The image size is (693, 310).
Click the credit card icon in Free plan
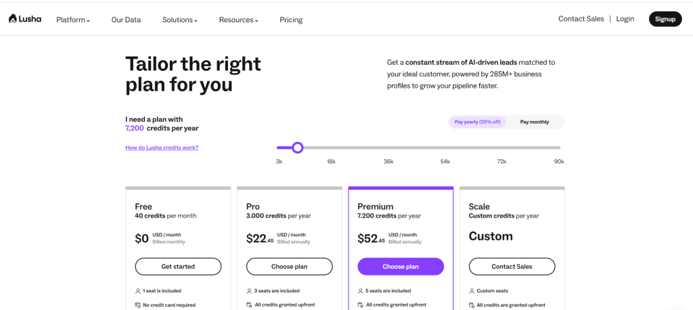[x=138, y=305]
